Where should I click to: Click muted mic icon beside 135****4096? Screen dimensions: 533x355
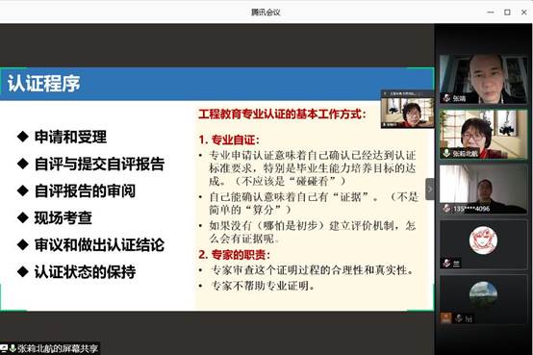pos(446,208)
